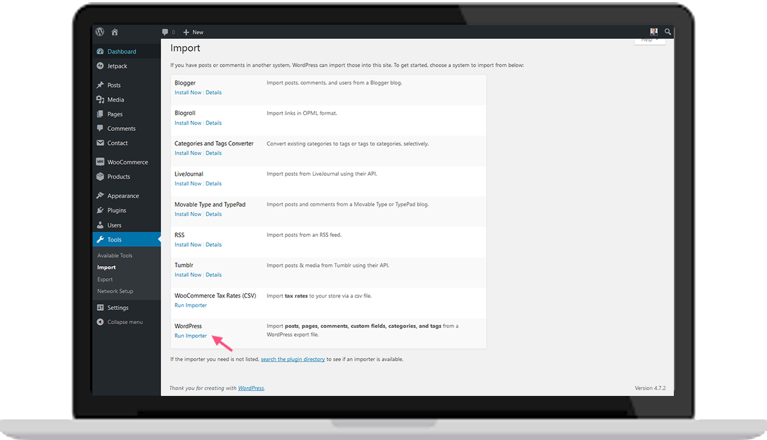The width and height of the screenshot is (767, 440).
Task: Open Details for Blogroll importer
Action: (213, 123)
